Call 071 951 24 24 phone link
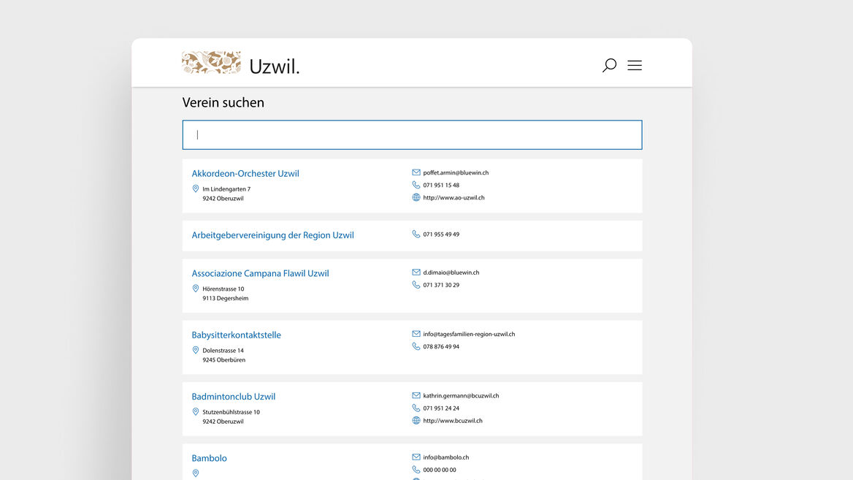The height and width of the screenshot is (480, 853). (x=441, y=408)
